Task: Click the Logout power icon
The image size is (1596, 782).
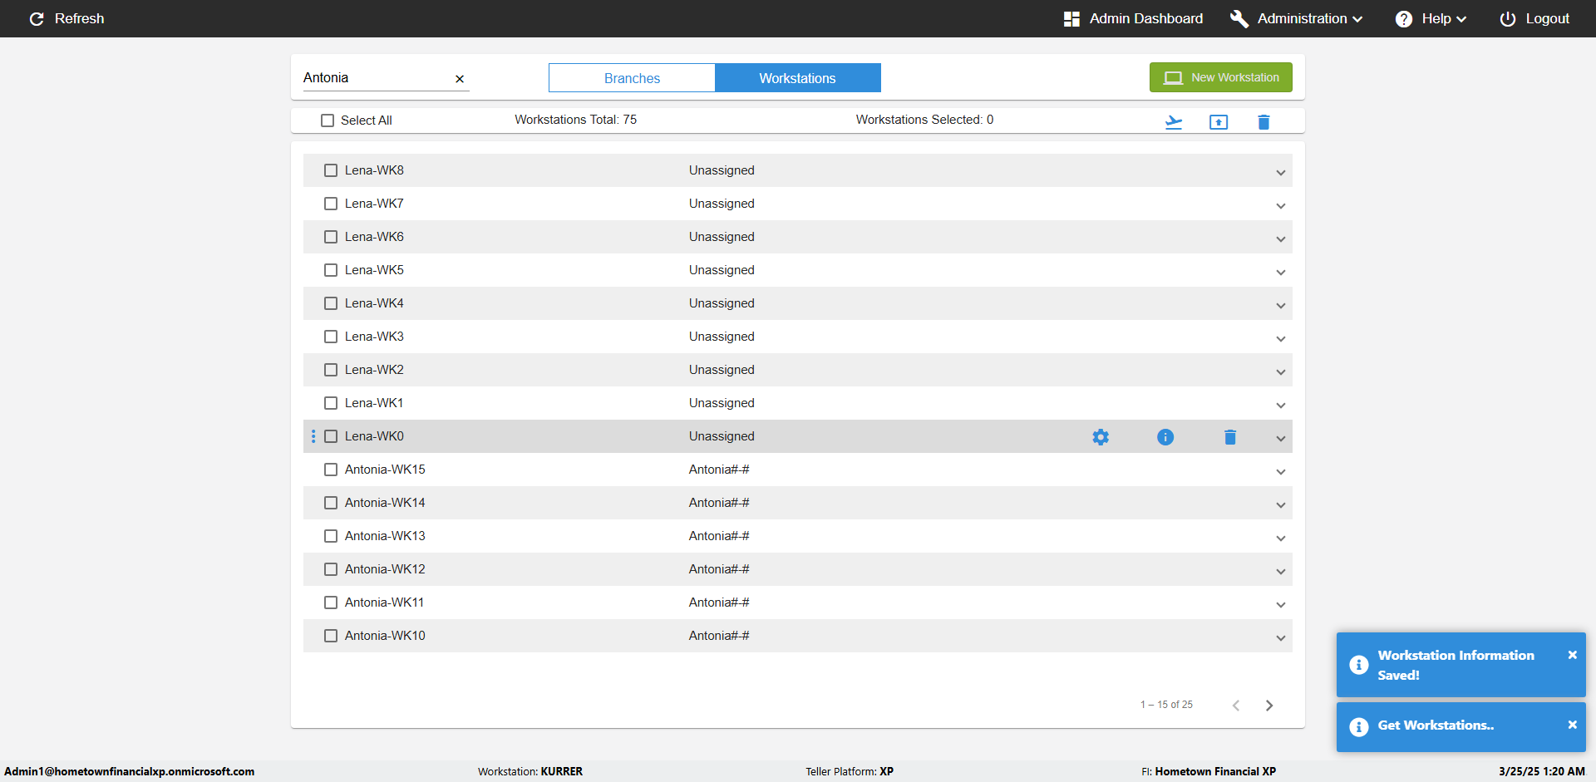Action: [x=1507, y=19]
